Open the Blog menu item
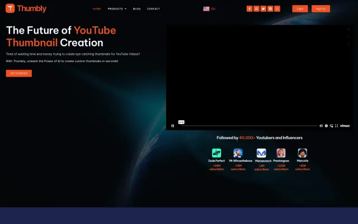Image resolution: width=358 pixels, height=224 pixels. pyautogui.click(x=136, y=9)
